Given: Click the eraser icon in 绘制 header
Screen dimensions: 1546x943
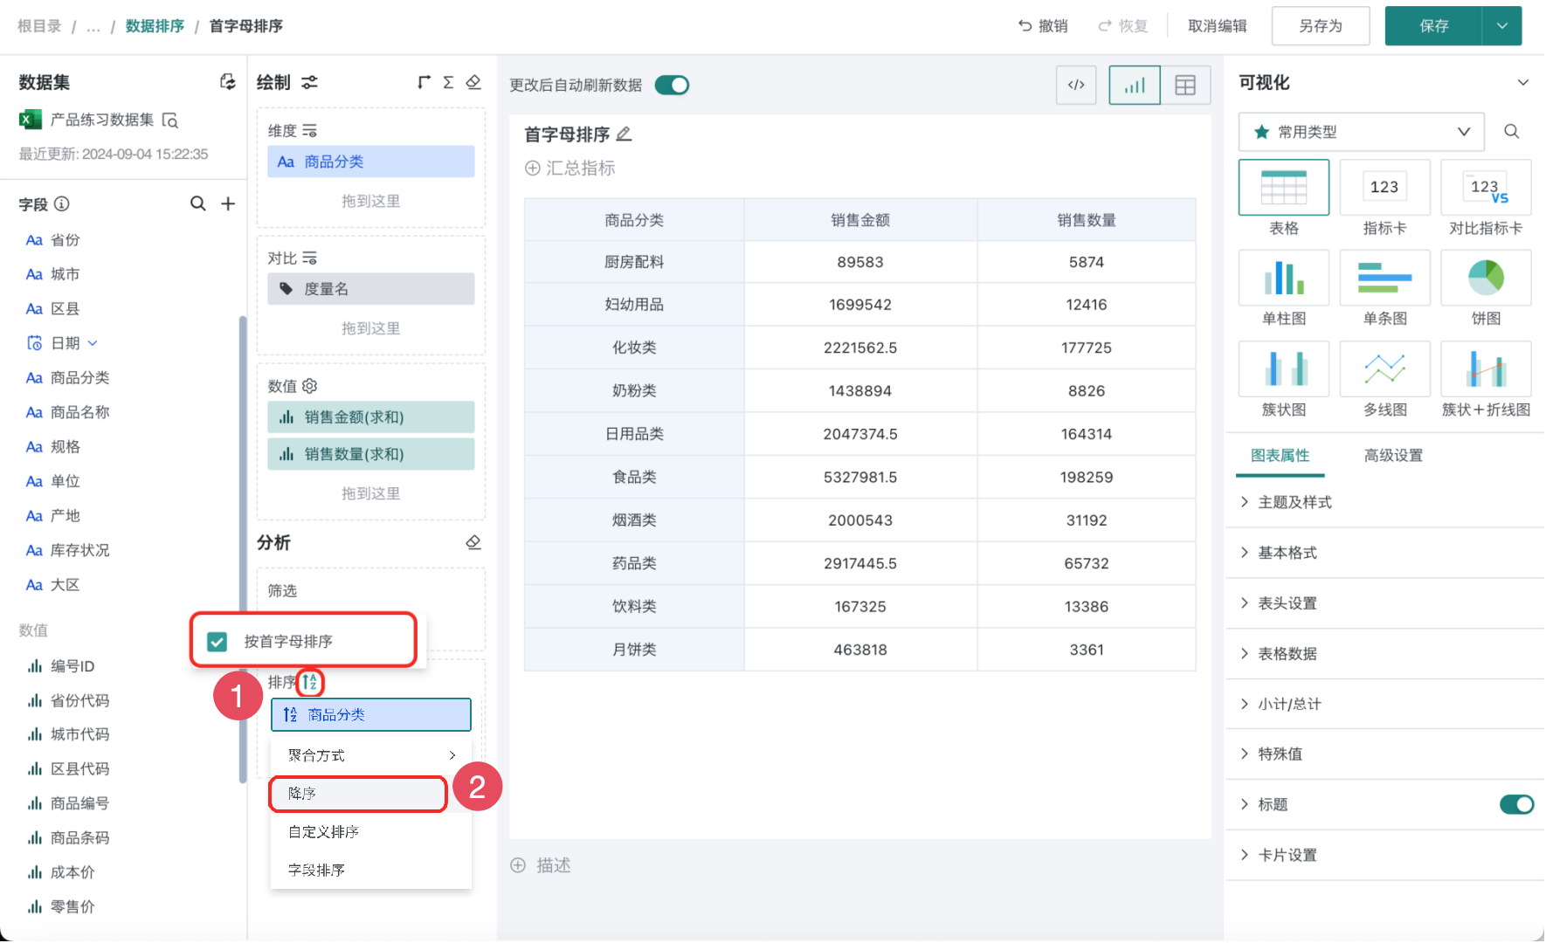Looking at the screenshot, I should pyautogui.click(x=473, y=82).
